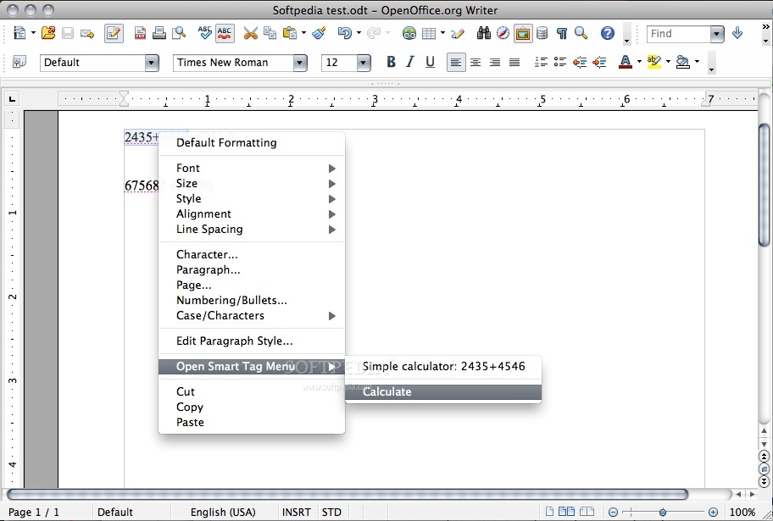Image resolution: width=773 pixels, height=521 pixels.
Task: Activate the Format Paintbrush
Action: click(x=319, y=33)
